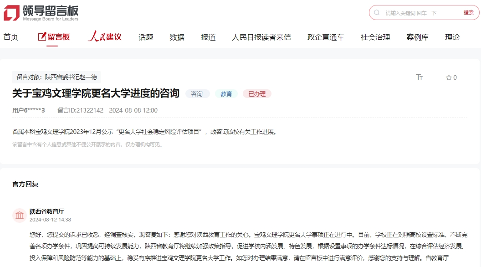Select 数据 in the navigation bar
This screenshot has height=267, width=481.
(x=176, y=36)
